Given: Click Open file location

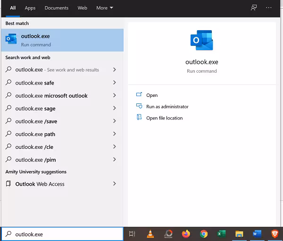Looking at the screenshot, I should click(x=164, y=118).
